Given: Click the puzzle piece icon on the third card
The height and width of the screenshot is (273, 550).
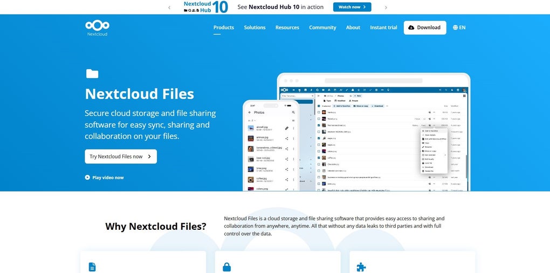Looking at the screenshot, I should point(361,267).
